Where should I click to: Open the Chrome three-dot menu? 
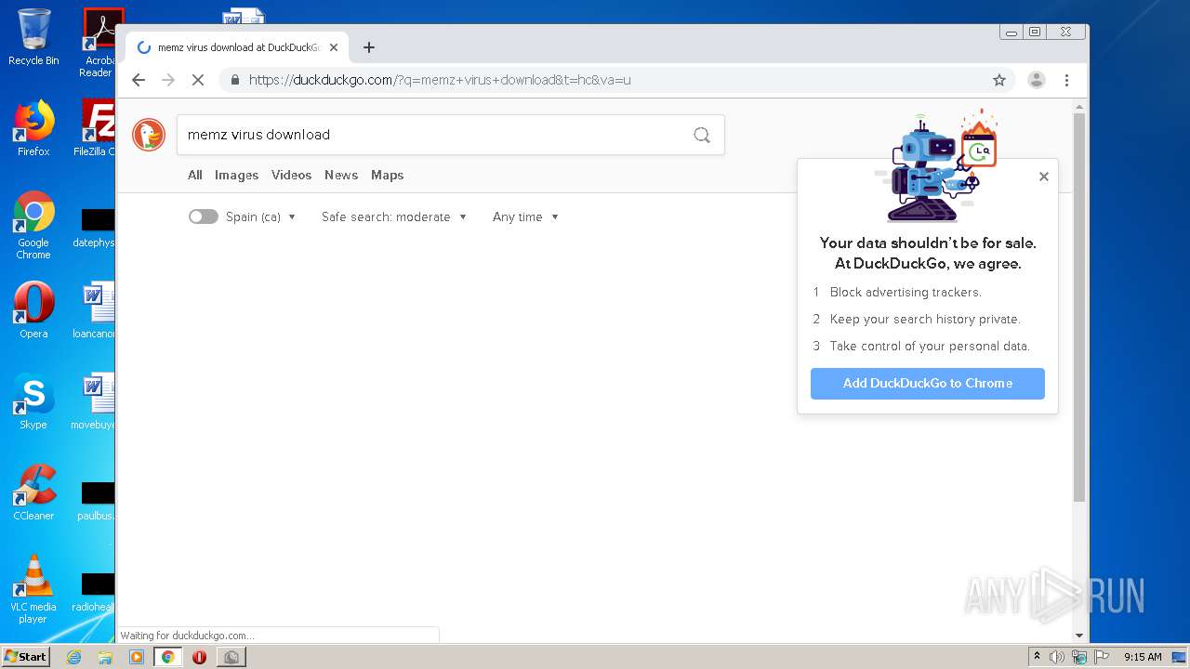click(x=1067, y=80)
